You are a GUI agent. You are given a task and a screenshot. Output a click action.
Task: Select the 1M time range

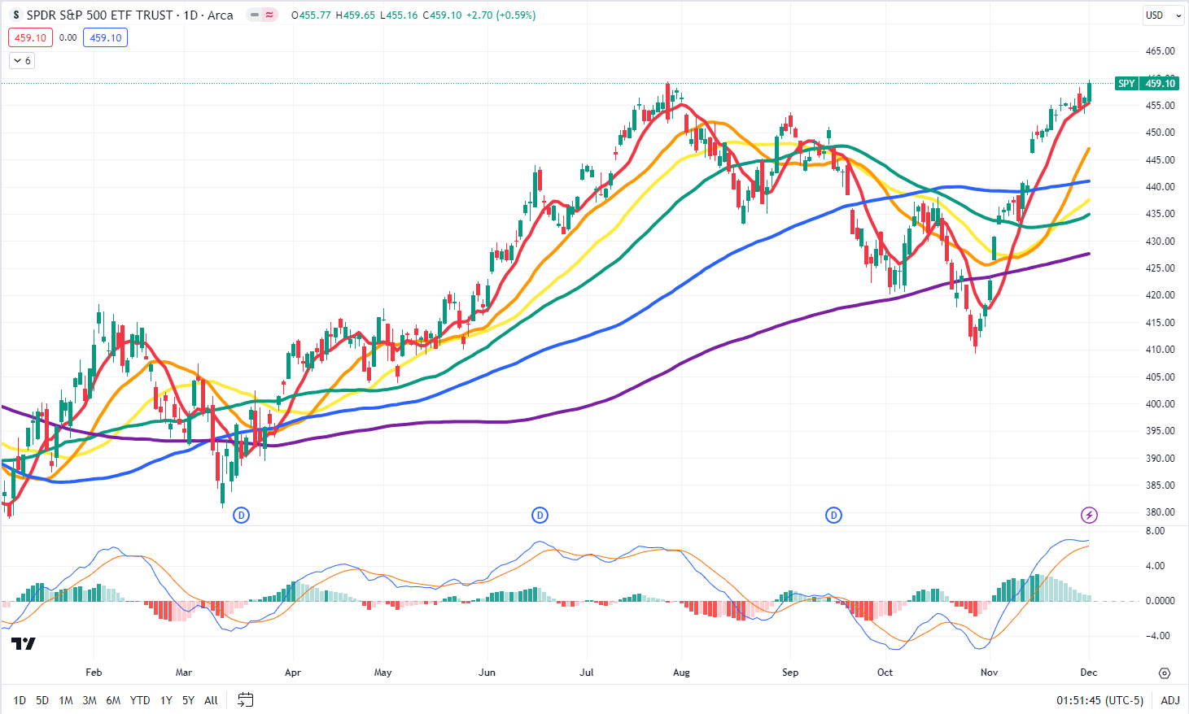(x=66, y=700)
